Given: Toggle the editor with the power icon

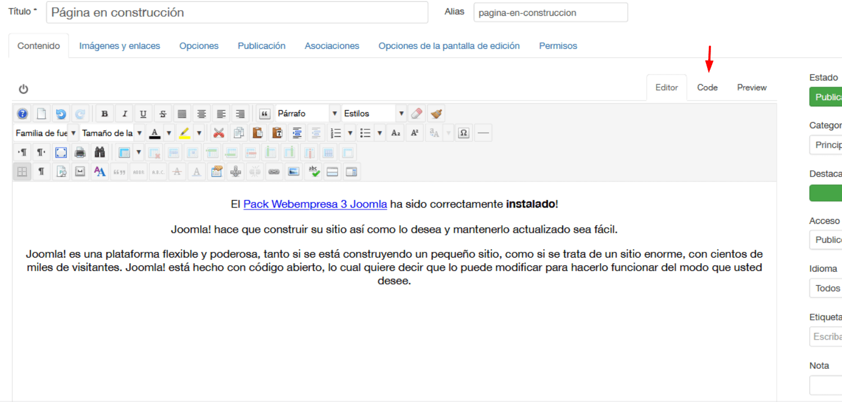Looking at the screenshot, I should click(x=23, y=89).
